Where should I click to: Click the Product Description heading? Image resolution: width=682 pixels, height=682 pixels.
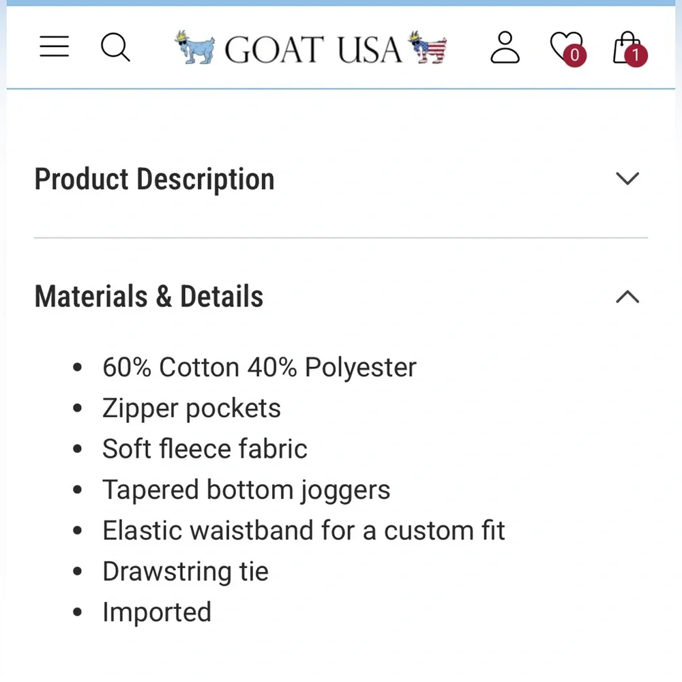pyautogui.click(x=154, y=179)
